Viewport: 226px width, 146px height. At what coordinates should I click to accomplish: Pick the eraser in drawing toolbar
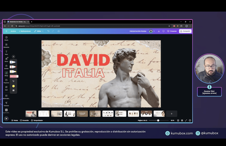[x=14, y=76]
